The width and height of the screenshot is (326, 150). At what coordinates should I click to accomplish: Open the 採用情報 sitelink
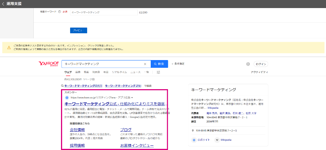click(x=77, y=146)
